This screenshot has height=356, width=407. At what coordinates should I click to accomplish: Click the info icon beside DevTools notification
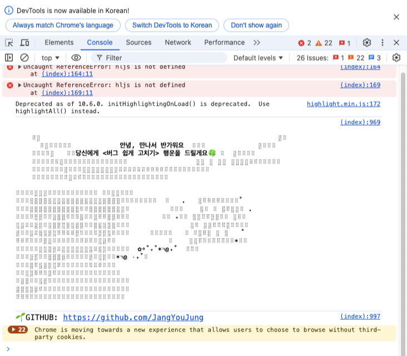point(9,11)
